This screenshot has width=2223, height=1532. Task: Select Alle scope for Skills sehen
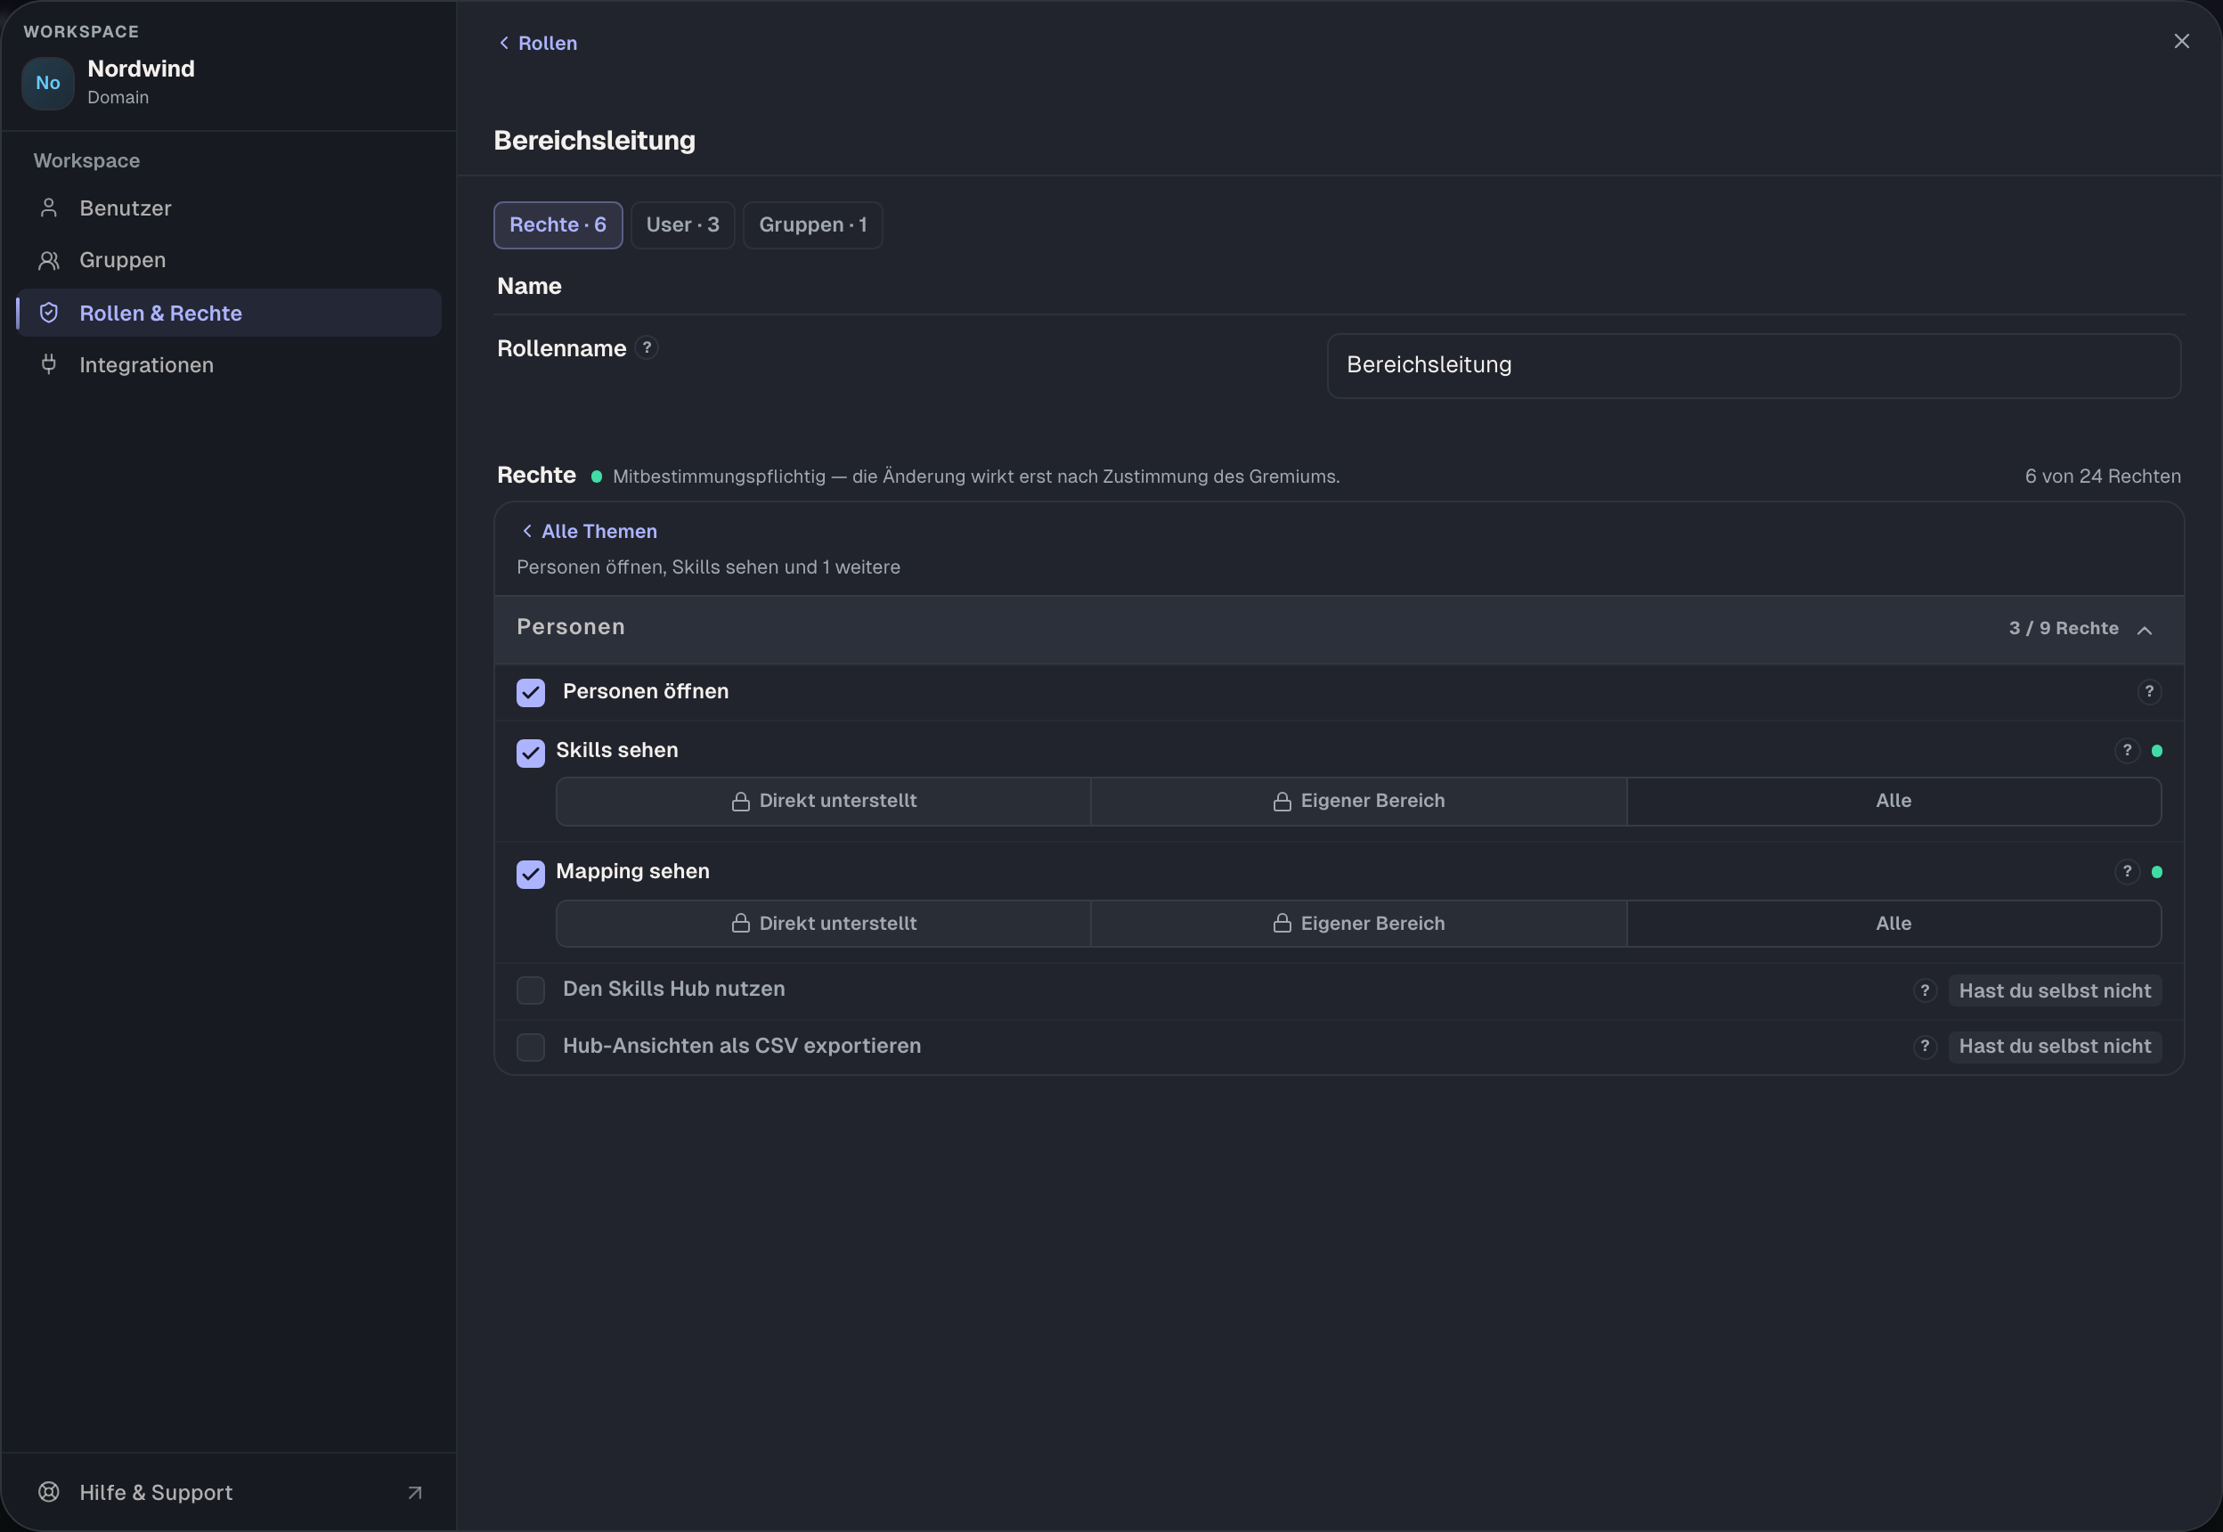point(1893,802)
